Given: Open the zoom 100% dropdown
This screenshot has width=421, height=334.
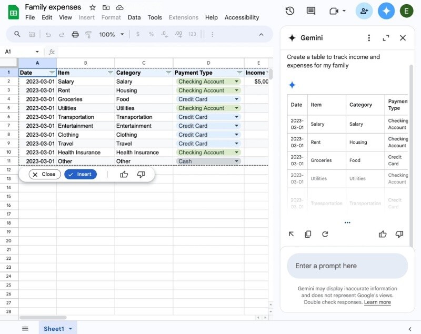Looking at the screenshot, I should 112,34.
